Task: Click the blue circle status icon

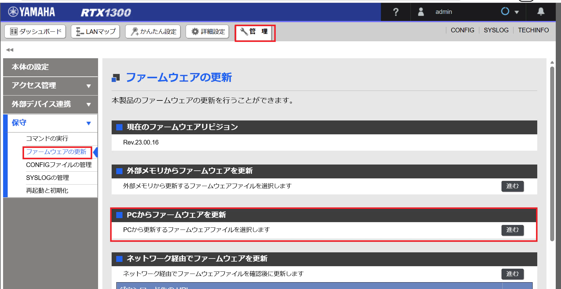Action: click(x=505, y=11)
